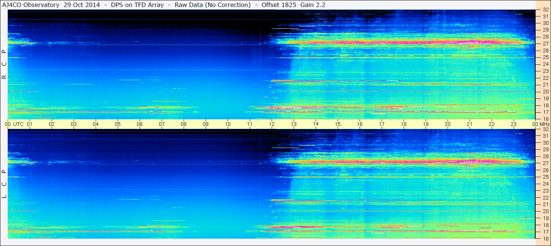Screen dimensions: 551x246
Task: Select the '29 Oct 2014' date text
Action: click(x=81, y=5)
